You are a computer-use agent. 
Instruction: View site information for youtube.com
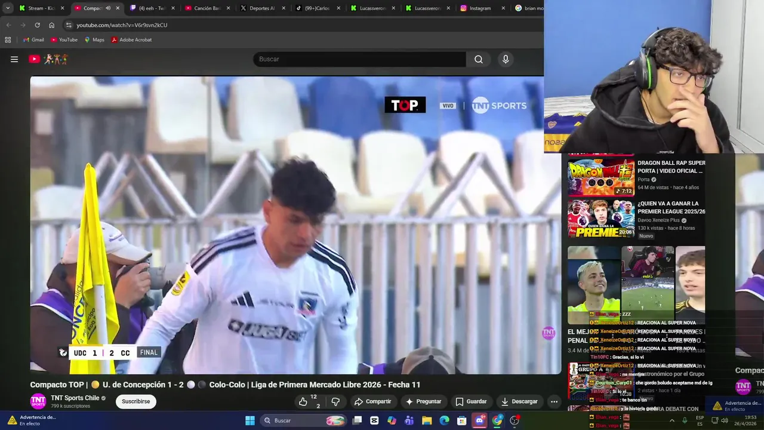(x=69, y=25)
